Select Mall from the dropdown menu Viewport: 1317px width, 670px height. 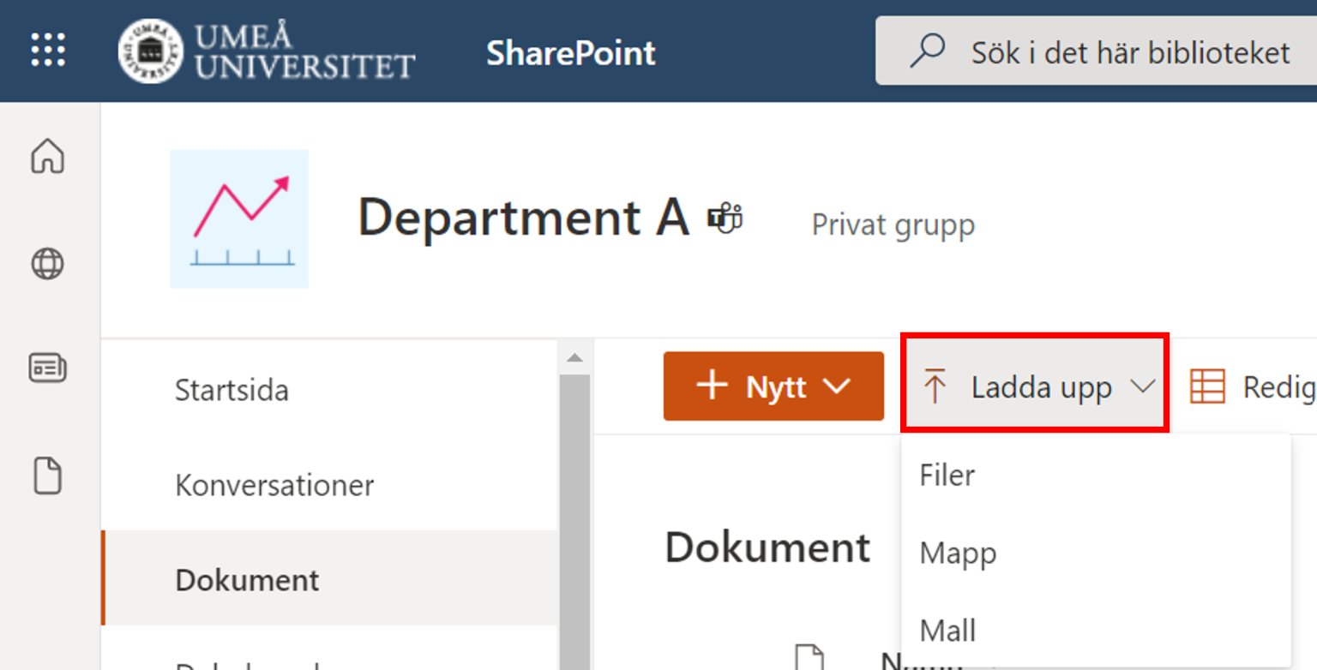(947, 631)
